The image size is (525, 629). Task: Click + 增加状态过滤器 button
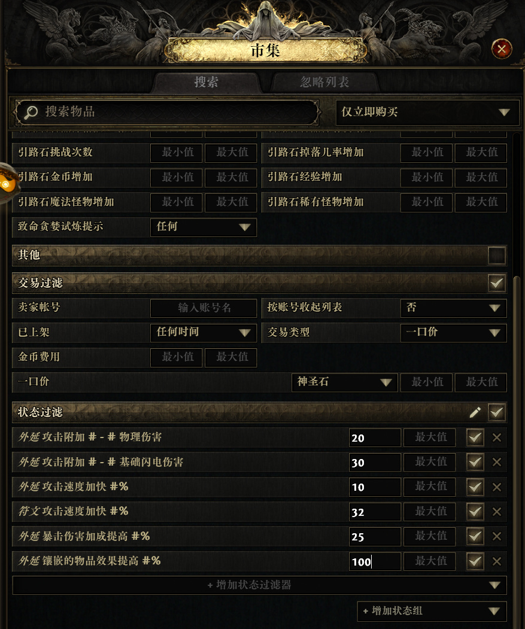[x=259, y=585]
